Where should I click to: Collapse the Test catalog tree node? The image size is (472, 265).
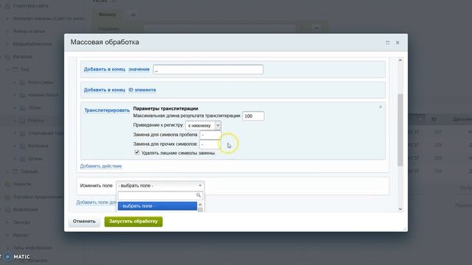[x=8, y=69]
